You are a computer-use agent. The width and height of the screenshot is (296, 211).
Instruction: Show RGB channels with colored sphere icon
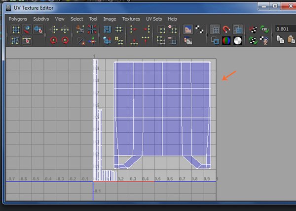tap(226, 40)
